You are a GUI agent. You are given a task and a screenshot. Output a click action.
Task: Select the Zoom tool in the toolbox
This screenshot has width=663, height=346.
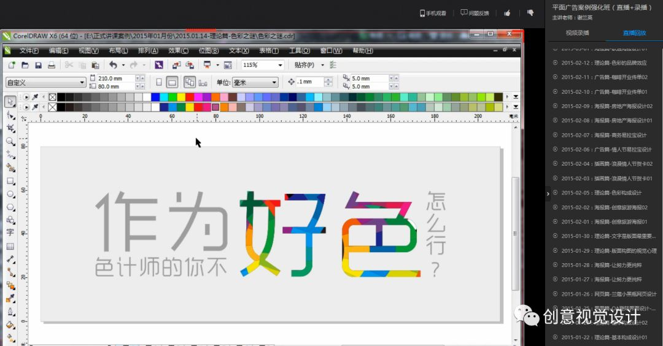pos(10,142)
